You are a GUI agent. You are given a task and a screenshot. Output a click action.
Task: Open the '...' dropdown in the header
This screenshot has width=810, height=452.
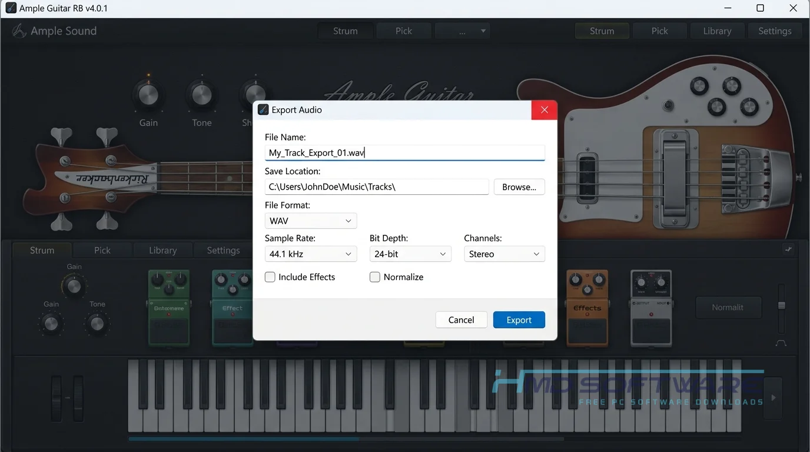[462, 31]
